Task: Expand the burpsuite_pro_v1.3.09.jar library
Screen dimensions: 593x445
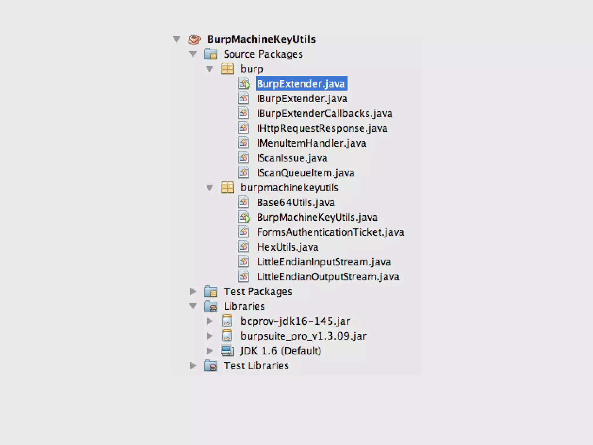Action: point(210,336)
